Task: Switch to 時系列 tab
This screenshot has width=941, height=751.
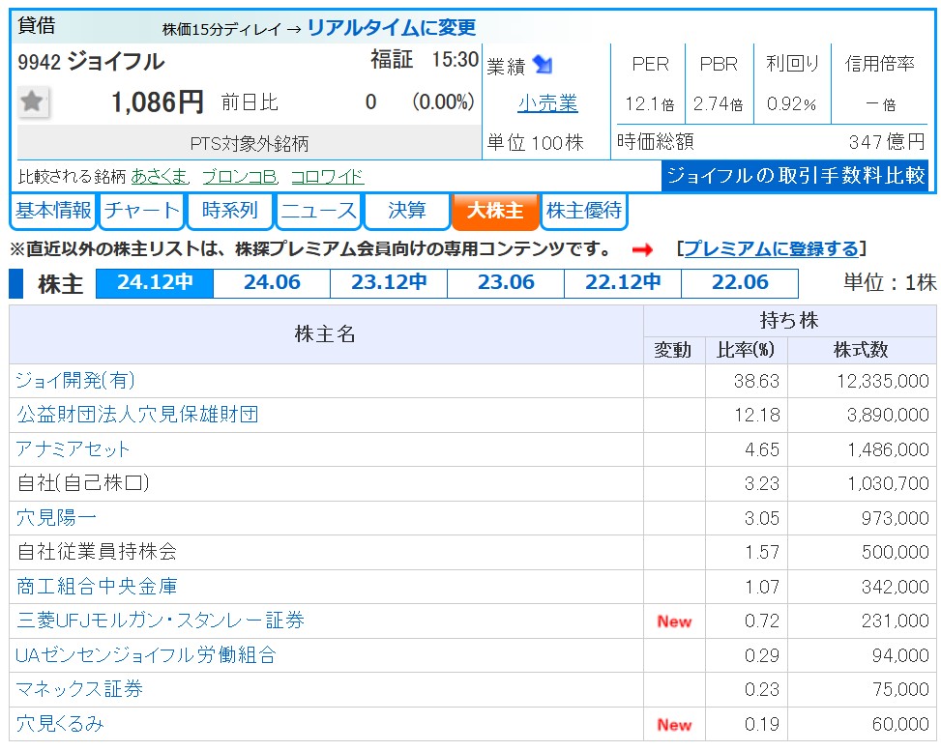Action: (x=230, y=211)
